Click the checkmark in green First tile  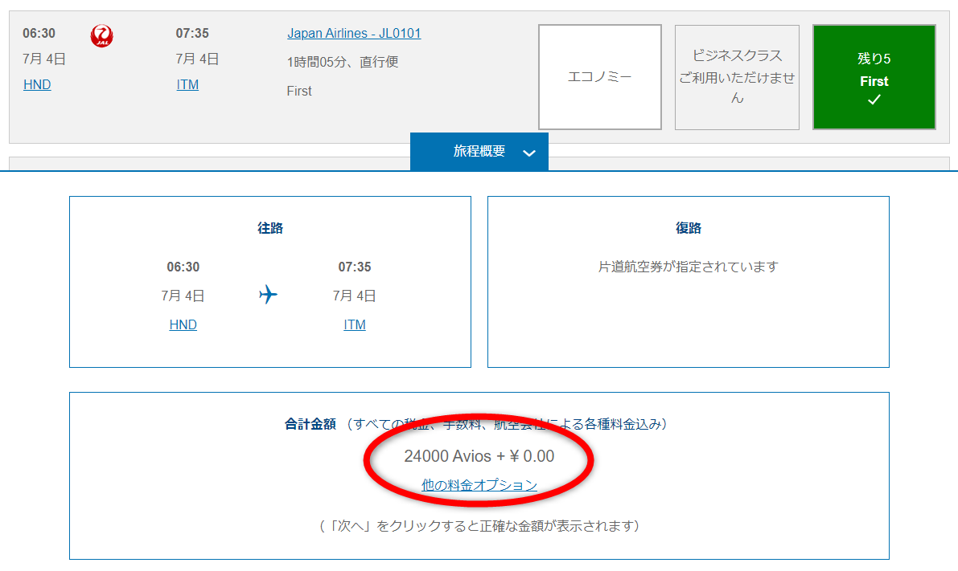pyautogui.click(x=874, y=100)
